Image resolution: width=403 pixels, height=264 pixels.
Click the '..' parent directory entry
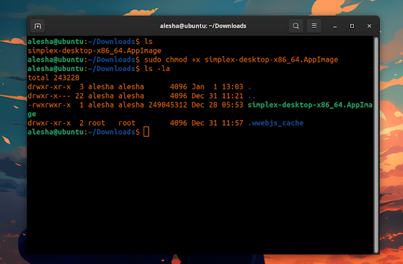(x=252, y=96)
